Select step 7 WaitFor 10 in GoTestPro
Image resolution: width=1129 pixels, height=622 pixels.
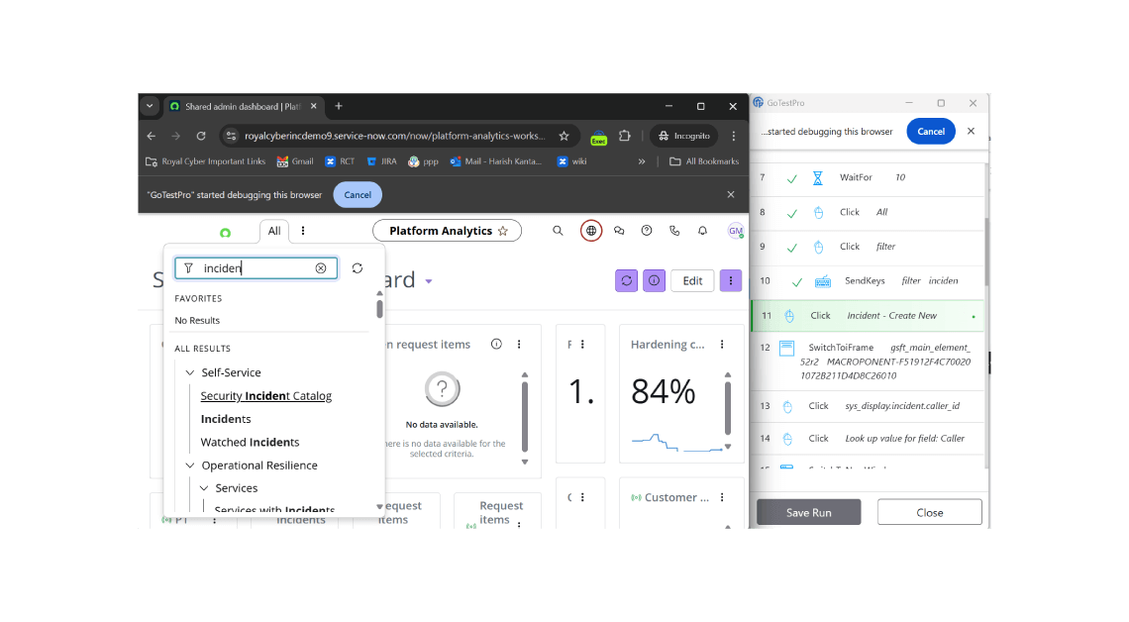(x=868, y=178)
